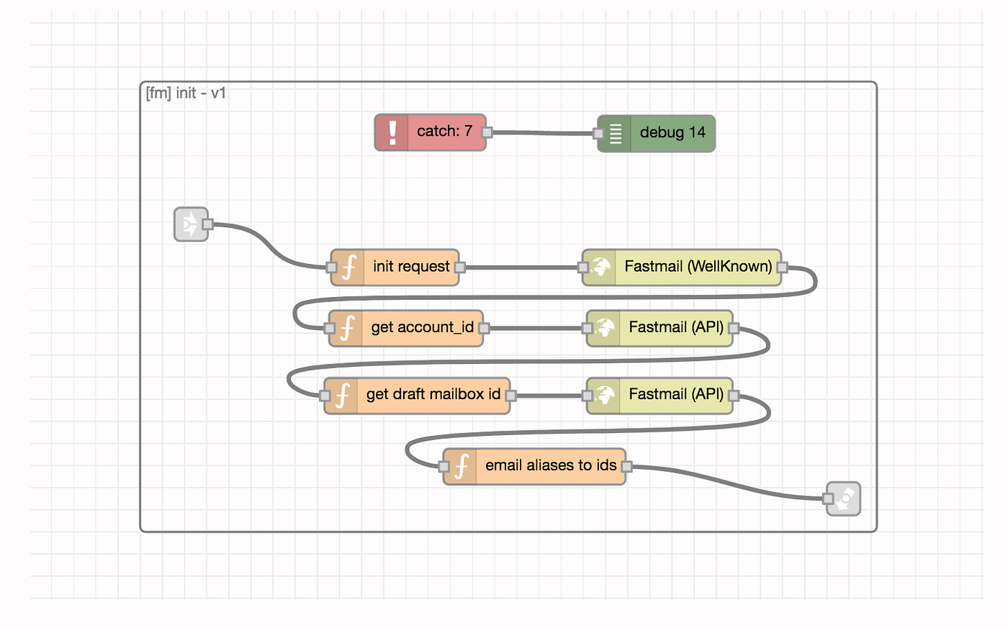This screenshot has width=1008, height=630.
Task: Click function icon on init request node
Action: click(348, 268)
